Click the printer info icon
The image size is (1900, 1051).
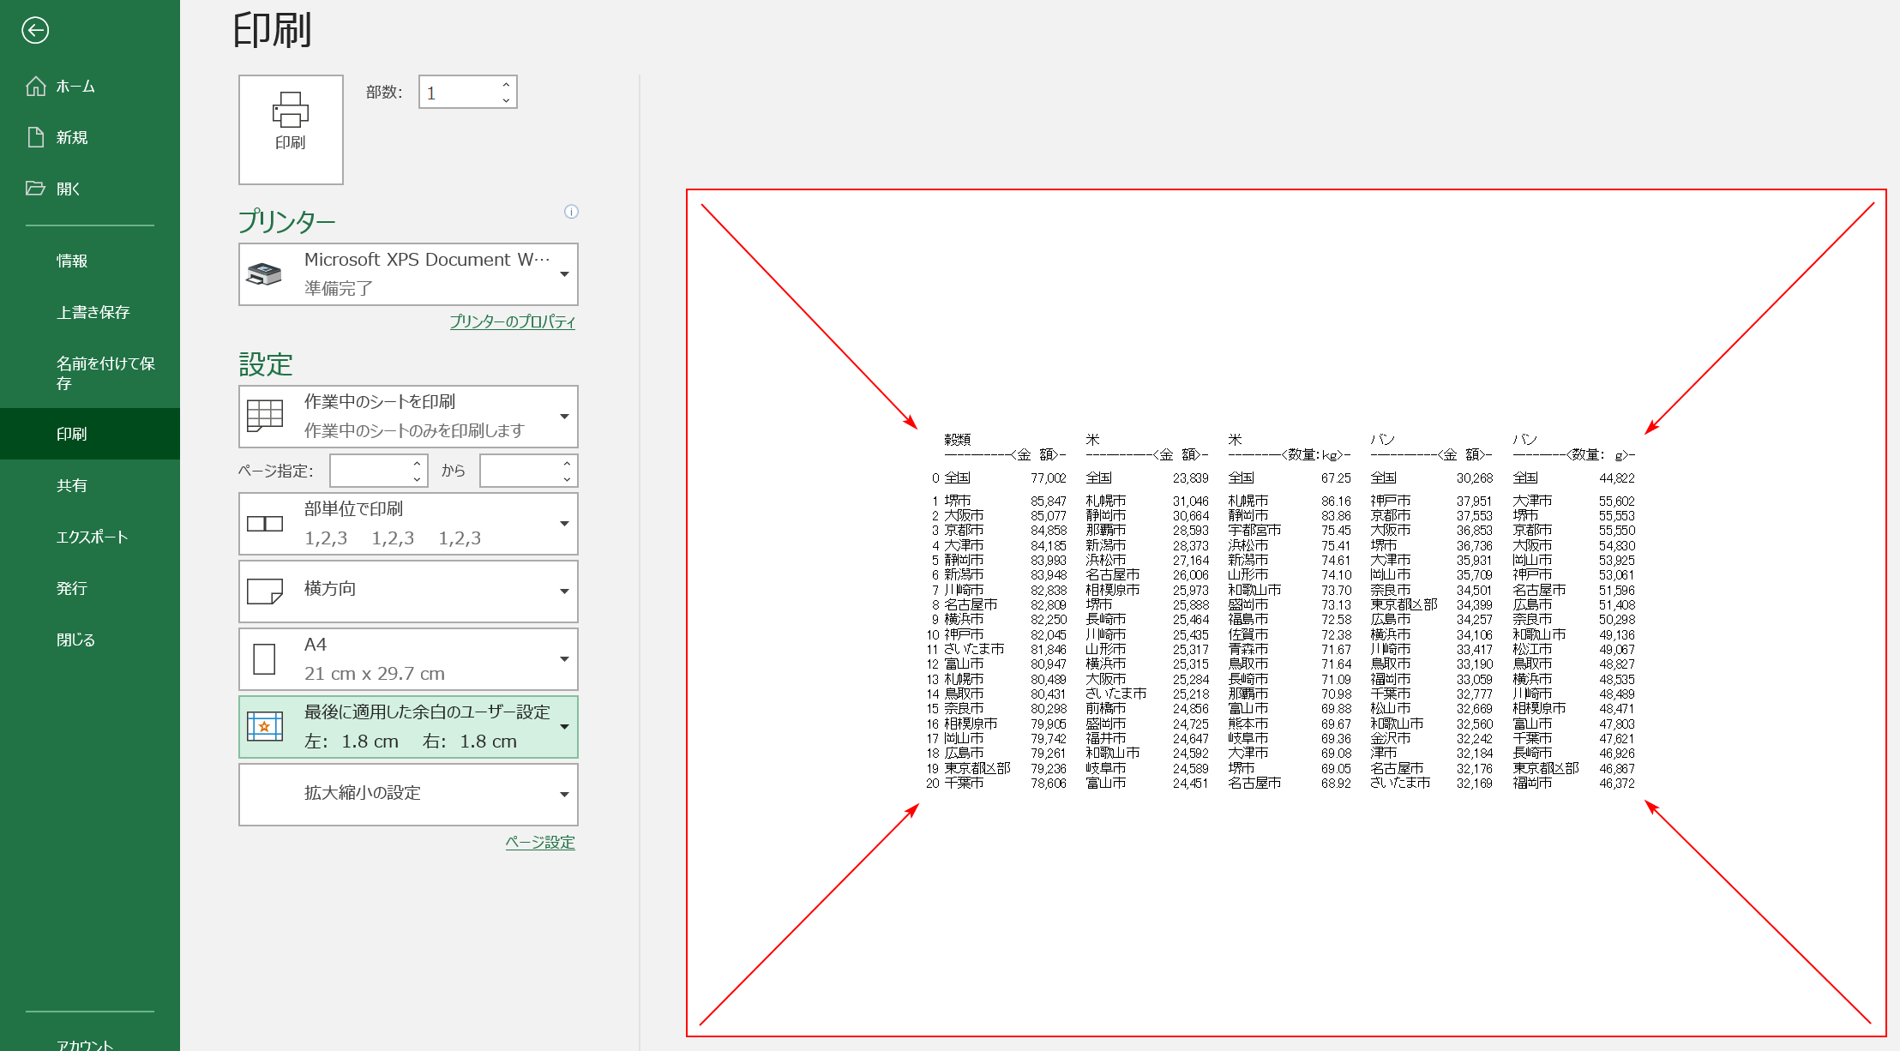pos(571,212)
